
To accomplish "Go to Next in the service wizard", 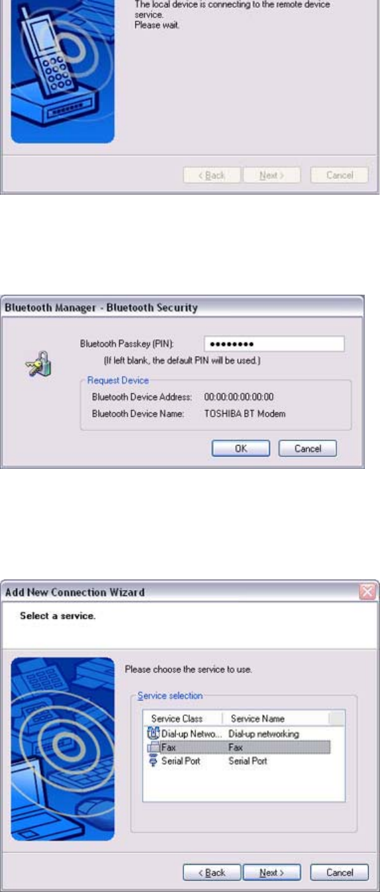I will click(272, 873).
